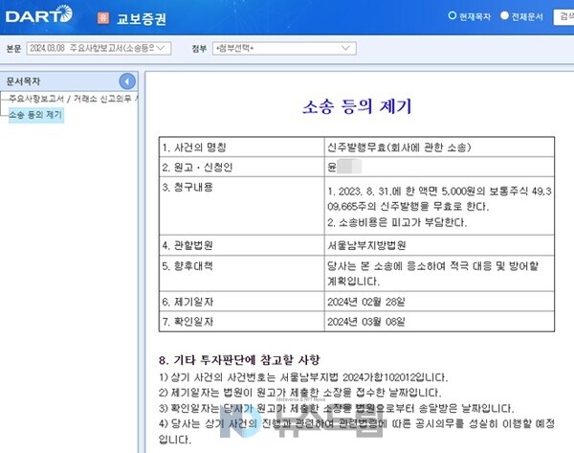Click the '2. 원고ㆍ신청인' cell
574x453 pixels.
pos(242,168)
